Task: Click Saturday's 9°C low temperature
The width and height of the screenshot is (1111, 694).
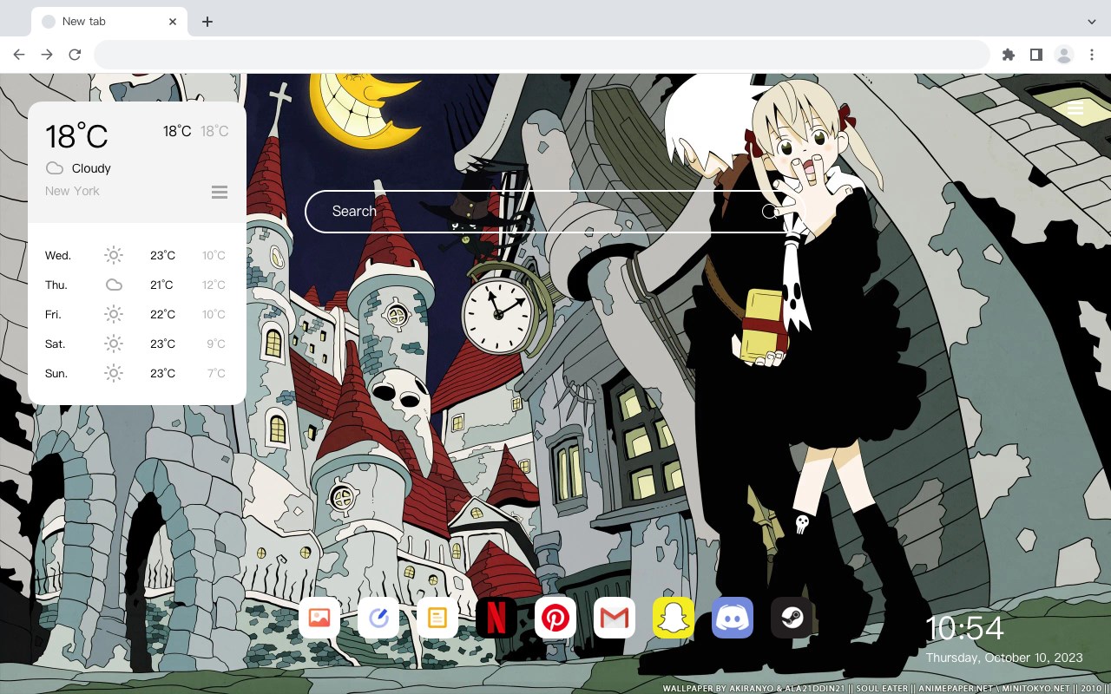Action: point(216,344)
